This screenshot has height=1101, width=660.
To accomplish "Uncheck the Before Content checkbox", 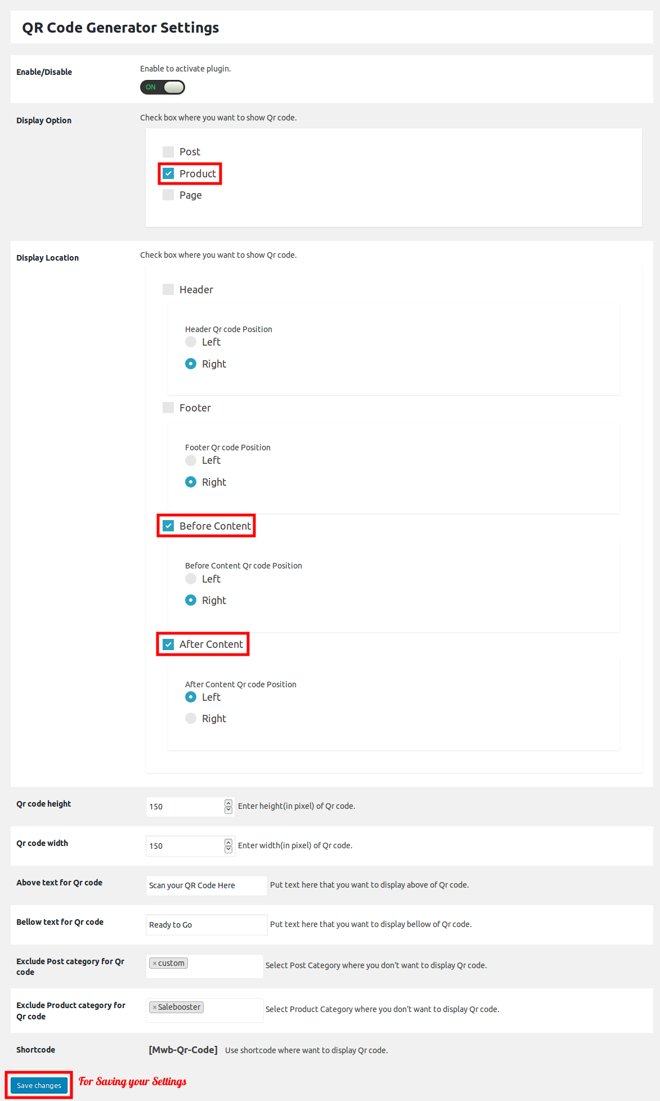I will 168,526.
